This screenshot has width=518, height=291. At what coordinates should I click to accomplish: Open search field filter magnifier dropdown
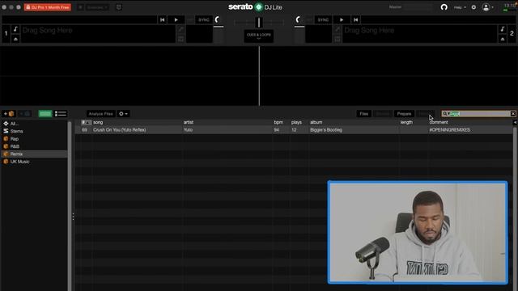coord(446,114)
